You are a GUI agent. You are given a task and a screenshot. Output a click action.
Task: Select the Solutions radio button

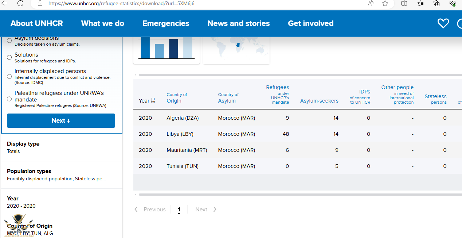coord(9,57)
